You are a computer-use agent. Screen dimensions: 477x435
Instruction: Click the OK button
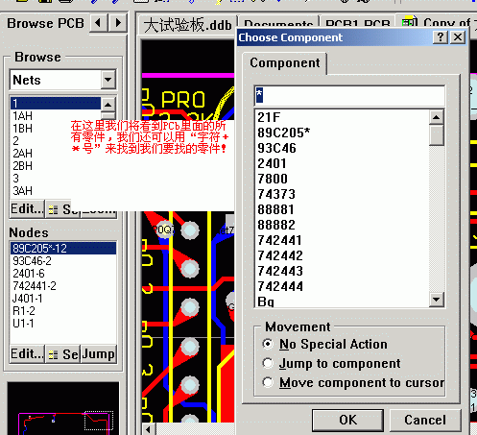(347, 420)
